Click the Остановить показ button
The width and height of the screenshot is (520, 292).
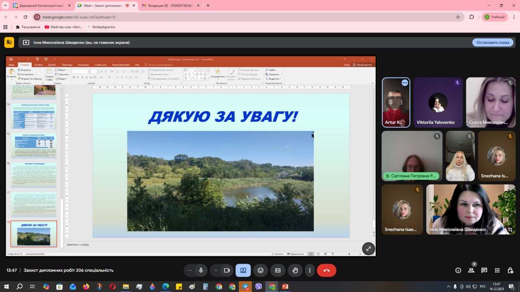(x=492, y=43)
